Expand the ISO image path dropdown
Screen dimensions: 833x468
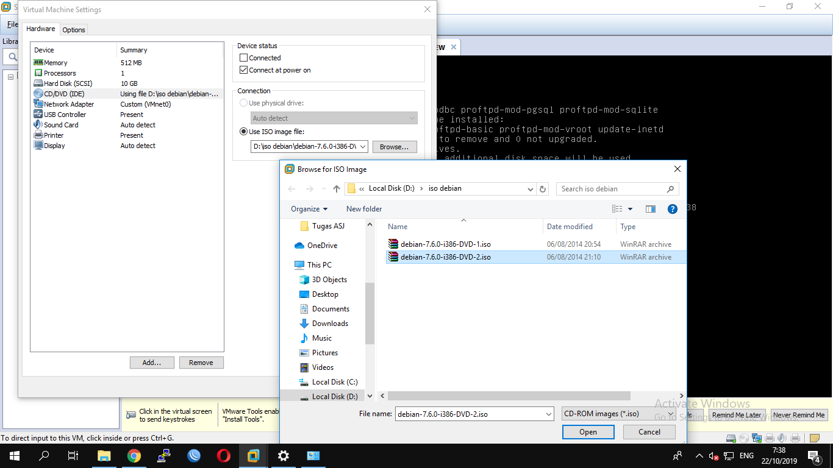(362, 147)
